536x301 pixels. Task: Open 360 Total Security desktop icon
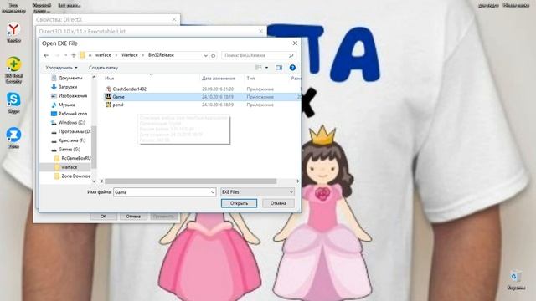click(13, 70)
